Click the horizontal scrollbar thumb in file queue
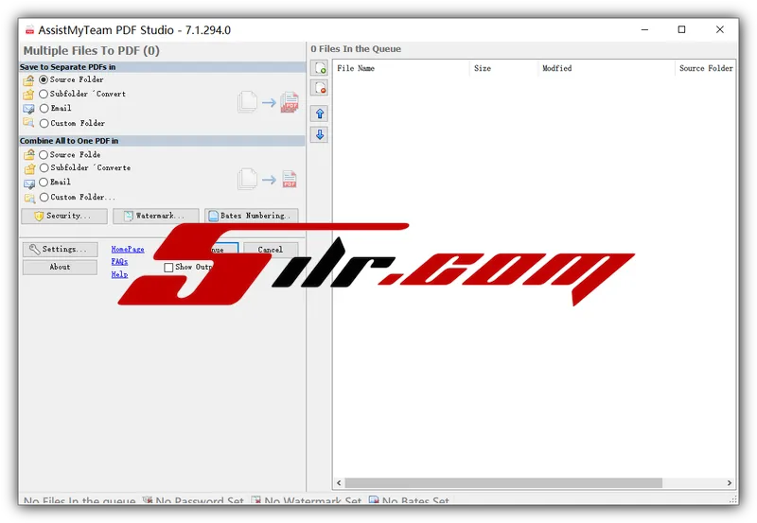Screen dimensions: 757x523 pyautogui.click(x=503, y=483)
